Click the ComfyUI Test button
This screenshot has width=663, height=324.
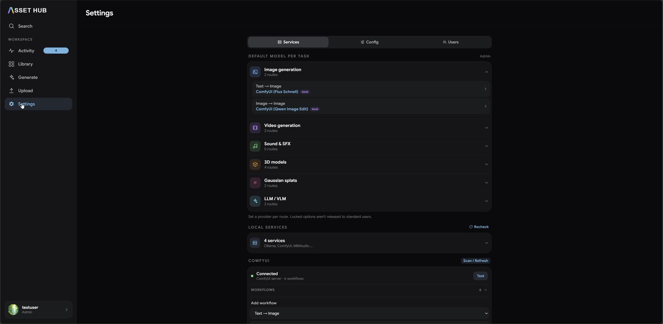(480, 276)
